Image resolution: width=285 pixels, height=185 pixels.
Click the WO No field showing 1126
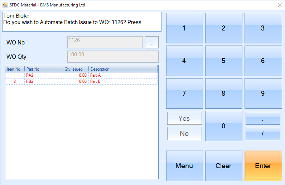tap(105, 42)
